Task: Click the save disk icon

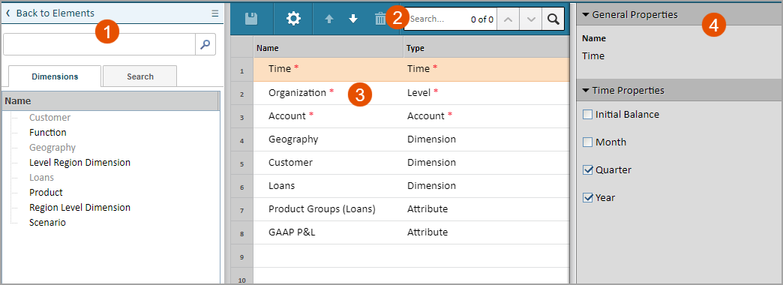Action: [x=251, y=19]
